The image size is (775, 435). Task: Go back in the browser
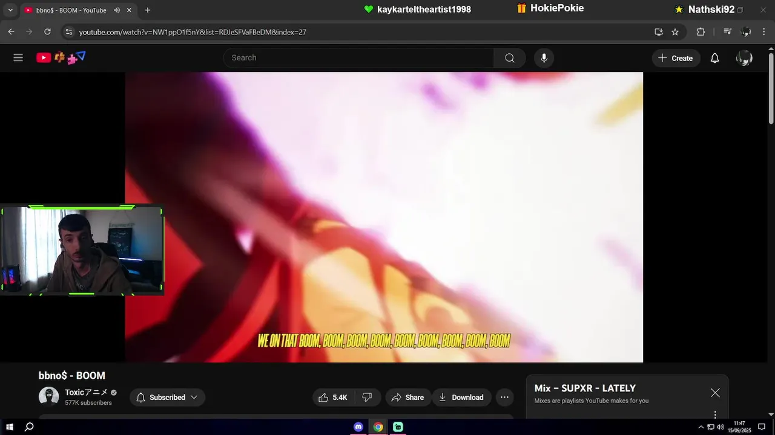(x=11, y=32)
